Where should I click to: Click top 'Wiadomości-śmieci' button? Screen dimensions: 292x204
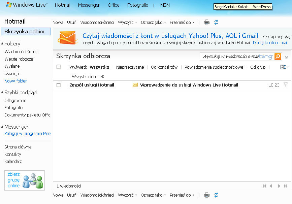point(97,23)
